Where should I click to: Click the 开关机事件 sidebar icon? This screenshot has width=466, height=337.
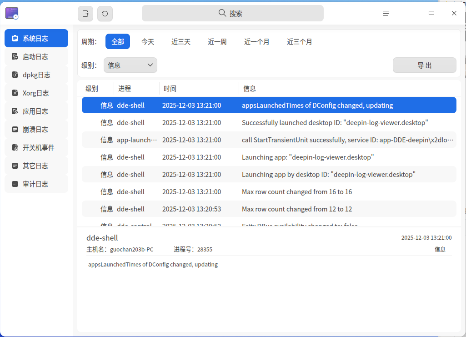click(15, 147)
